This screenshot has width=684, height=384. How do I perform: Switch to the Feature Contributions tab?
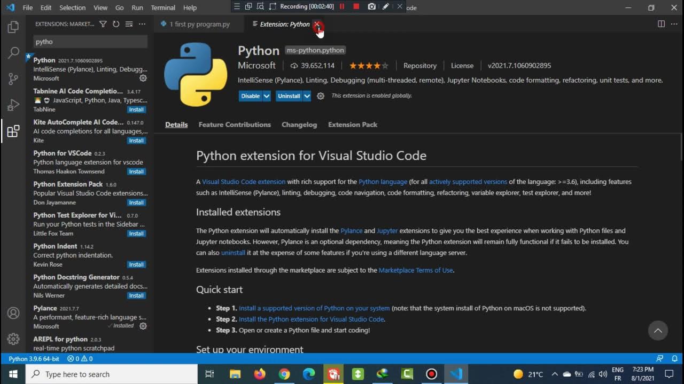[x=235, y=124]
